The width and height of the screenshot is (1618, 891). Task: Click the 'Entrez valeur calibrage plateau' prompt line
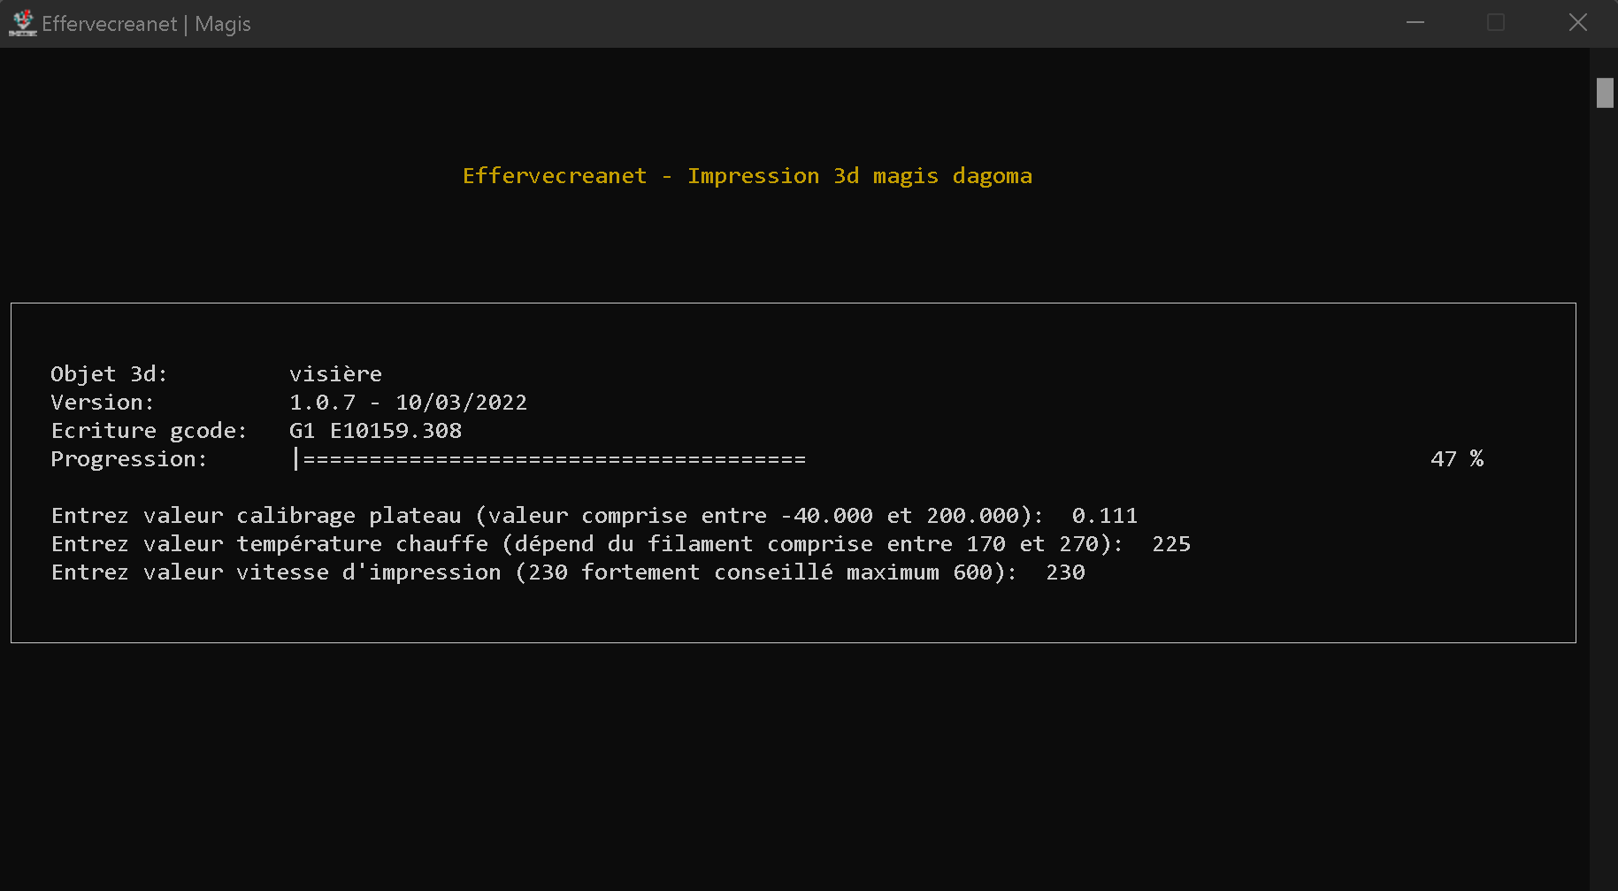[x=548, y=516]
